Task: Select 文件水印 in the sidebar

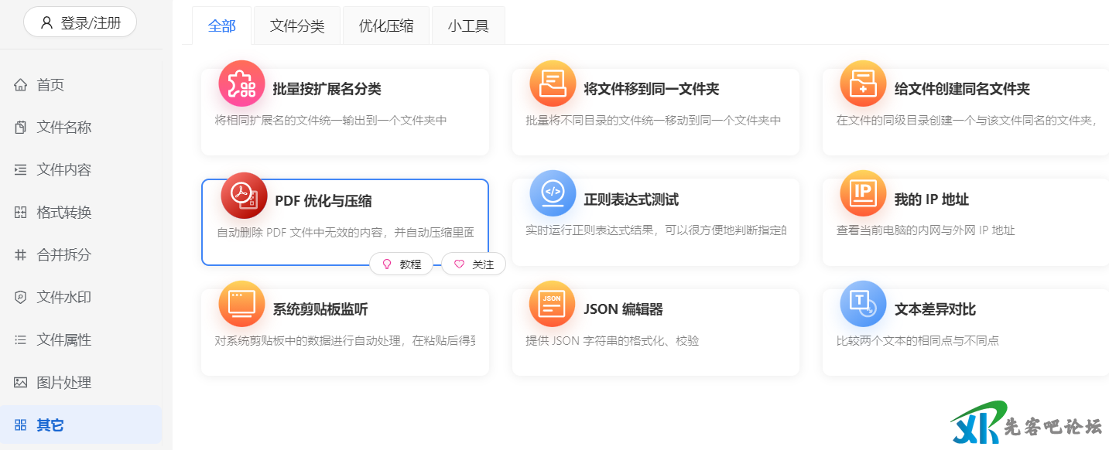Action: tap(63, 298)
